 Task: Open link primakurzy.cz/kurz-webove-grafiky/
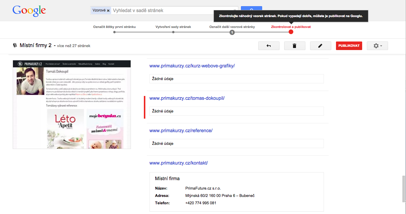tap(192, 66)
